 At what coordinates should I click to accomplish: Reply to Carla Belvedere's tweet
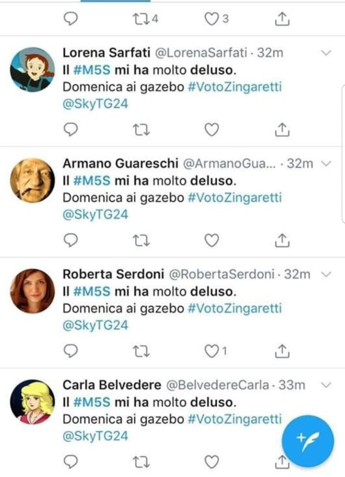pyautogui.click(x=70, y=461)
